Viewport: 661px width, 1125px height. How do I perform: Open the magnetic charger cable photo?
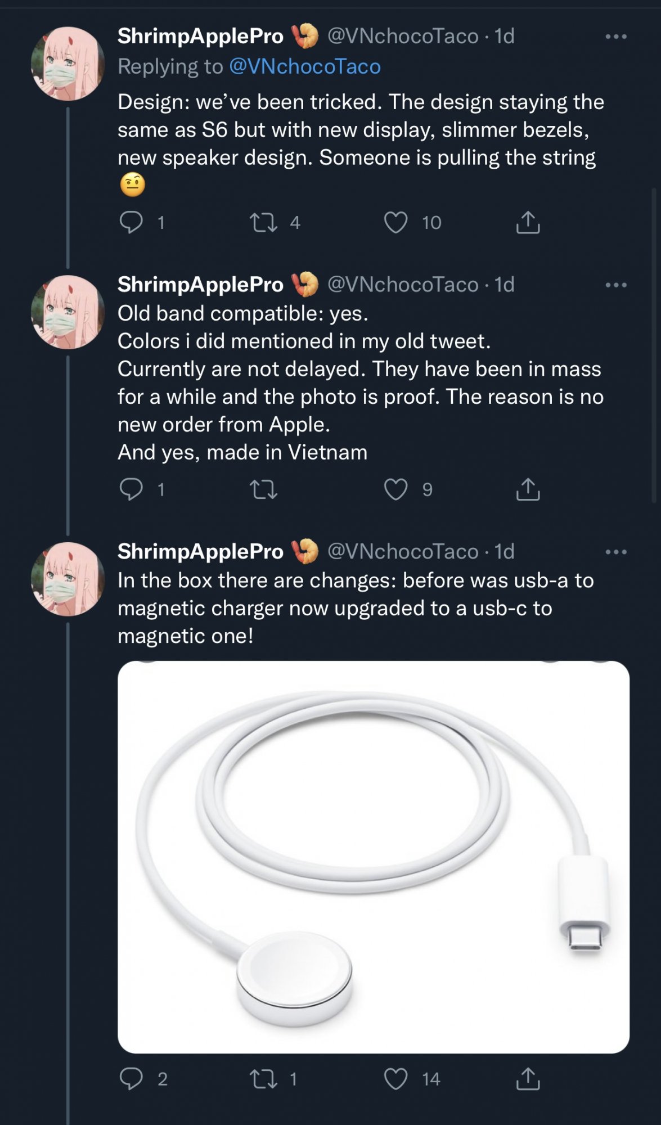click(x=373, y=857)
